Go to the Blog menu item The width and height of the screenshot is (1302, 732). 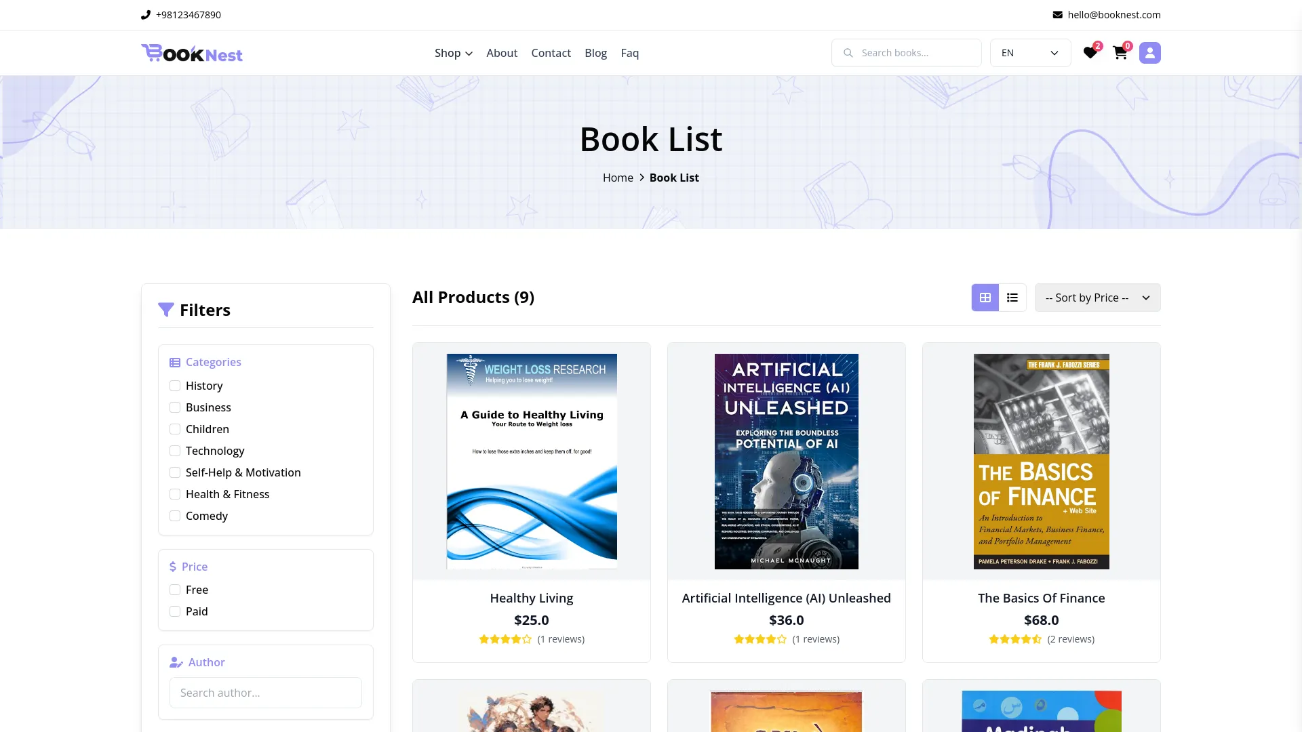(595, 52)
